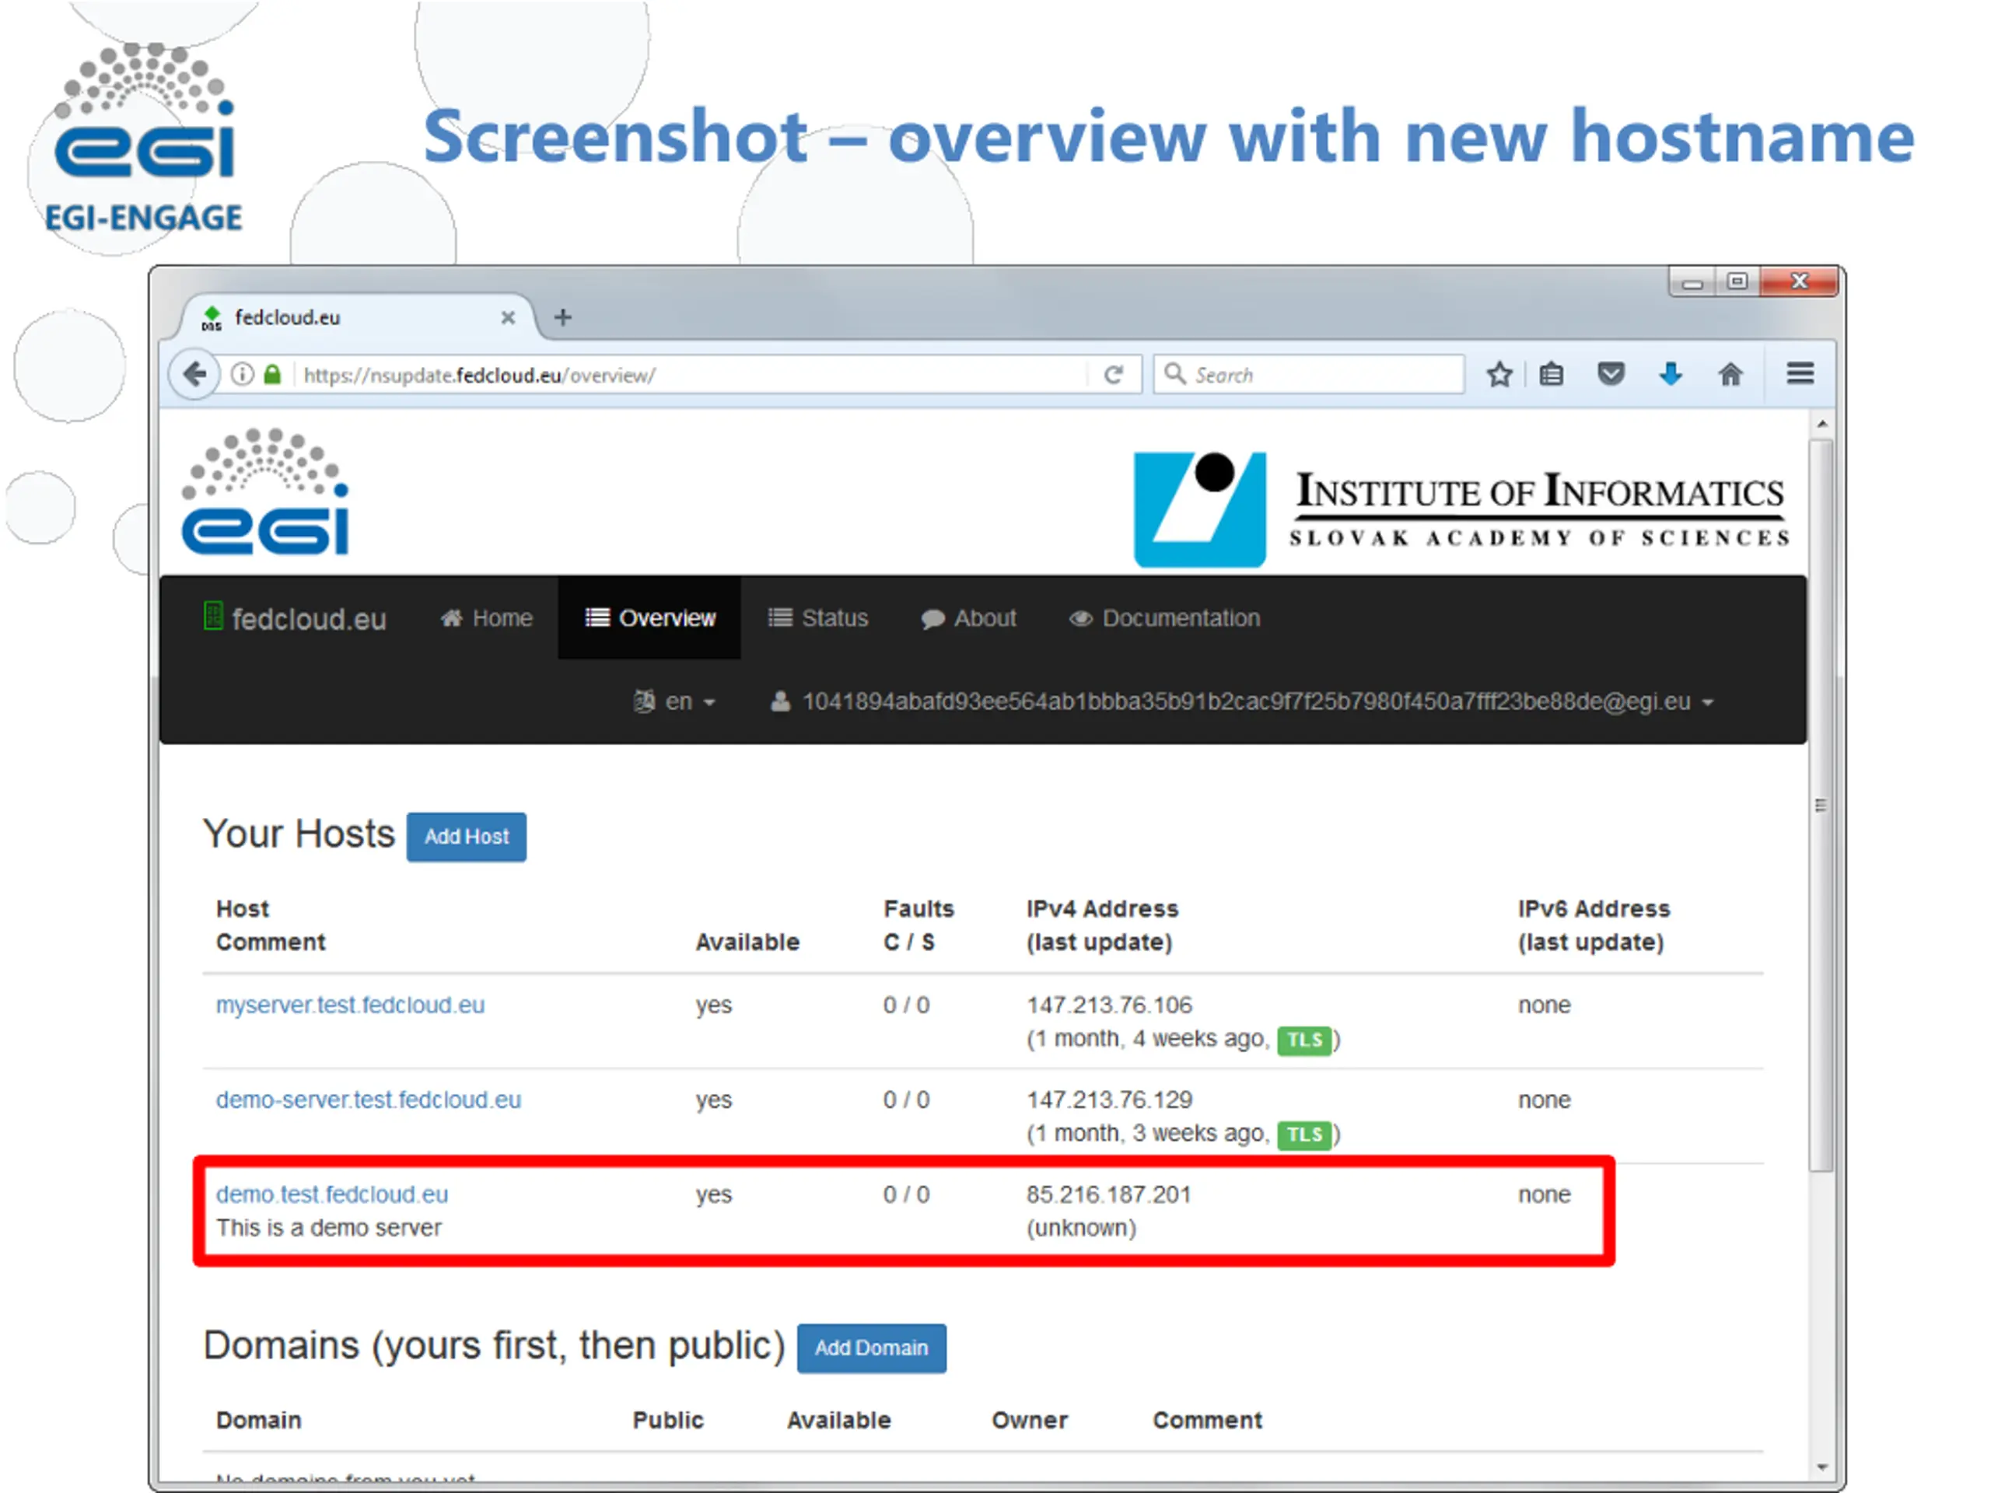1991x1493 pixels.
Task: Open the bookmarks list icon
Action: (1551, 374)
